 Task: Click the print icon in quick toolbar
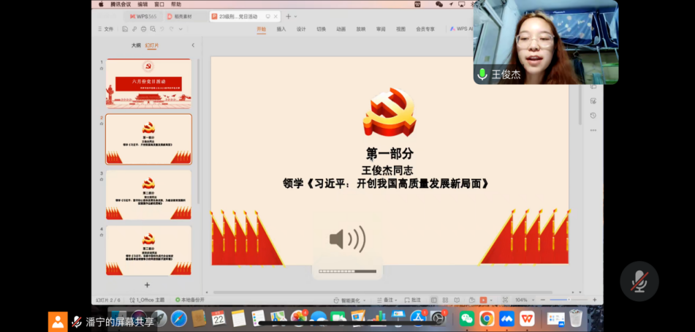point(143,29)
